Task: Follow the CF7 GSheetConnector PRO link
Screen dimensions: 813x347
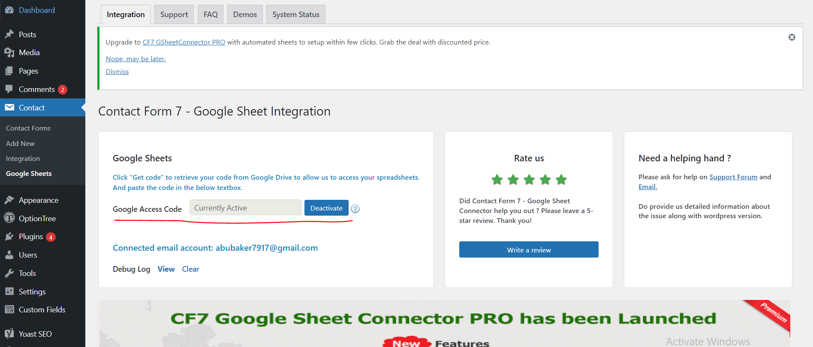Action: pos(184,42)
